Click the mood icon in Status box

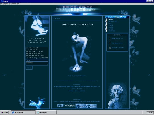(x=110, y=39)
